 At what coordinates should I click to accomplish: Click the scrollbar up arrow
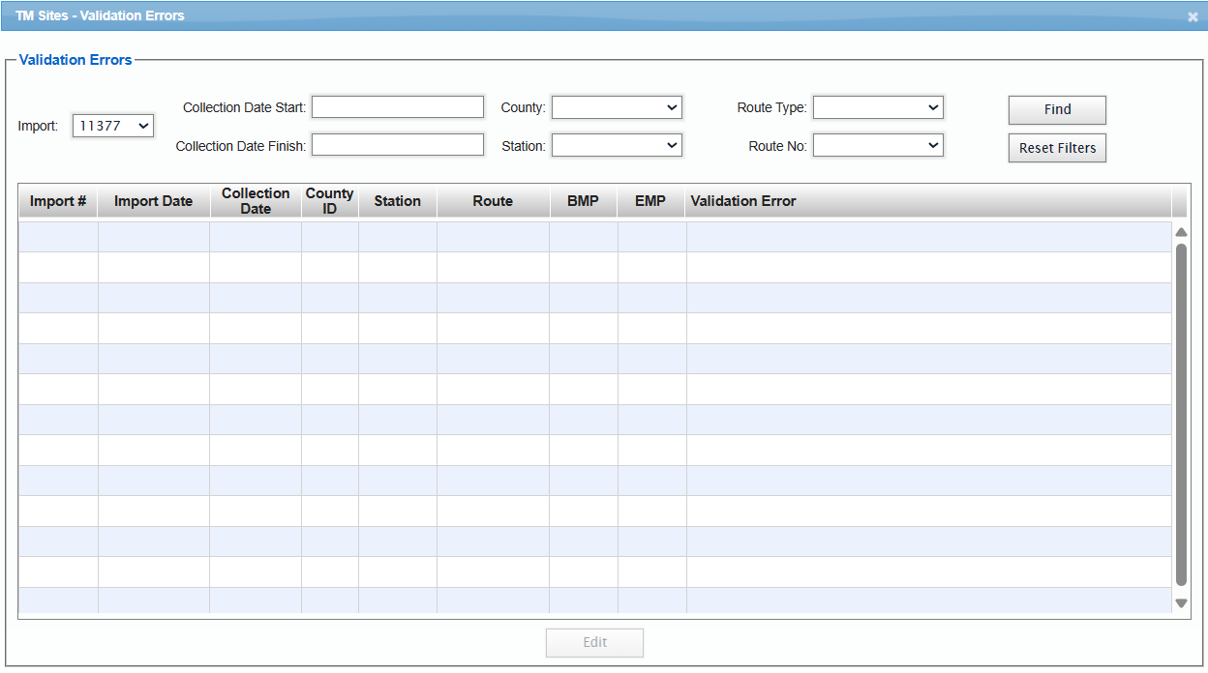coord(1181,232)
